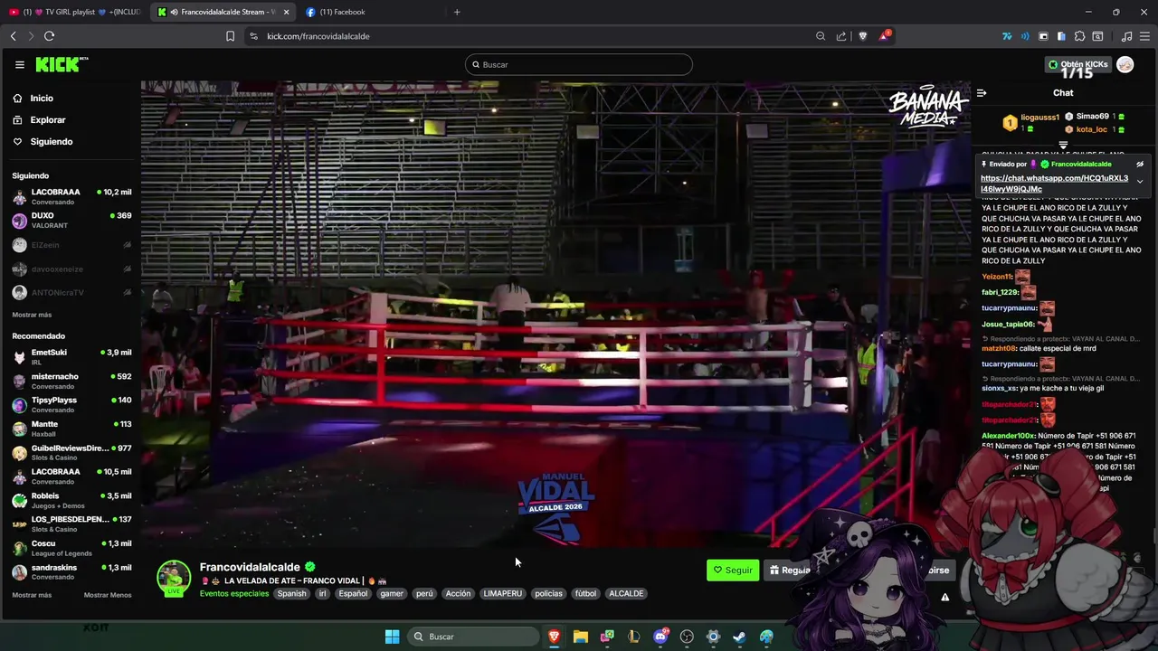Open offline channel ElZeein
1158x651 pixels.
[x=71, y=245]
